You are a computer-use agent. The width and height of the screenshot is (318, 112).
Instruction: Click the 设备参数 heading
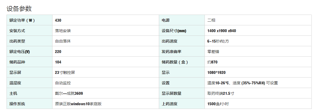(x=19, y=9)
